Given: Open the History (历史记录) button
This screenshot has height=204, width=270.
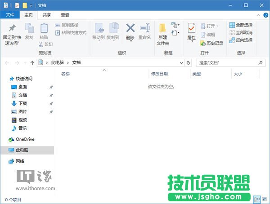Looking at the screenshot, I should click(x=211, y=43).
